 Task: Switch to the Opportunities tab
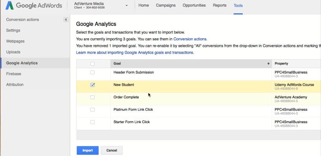point(194,5)
